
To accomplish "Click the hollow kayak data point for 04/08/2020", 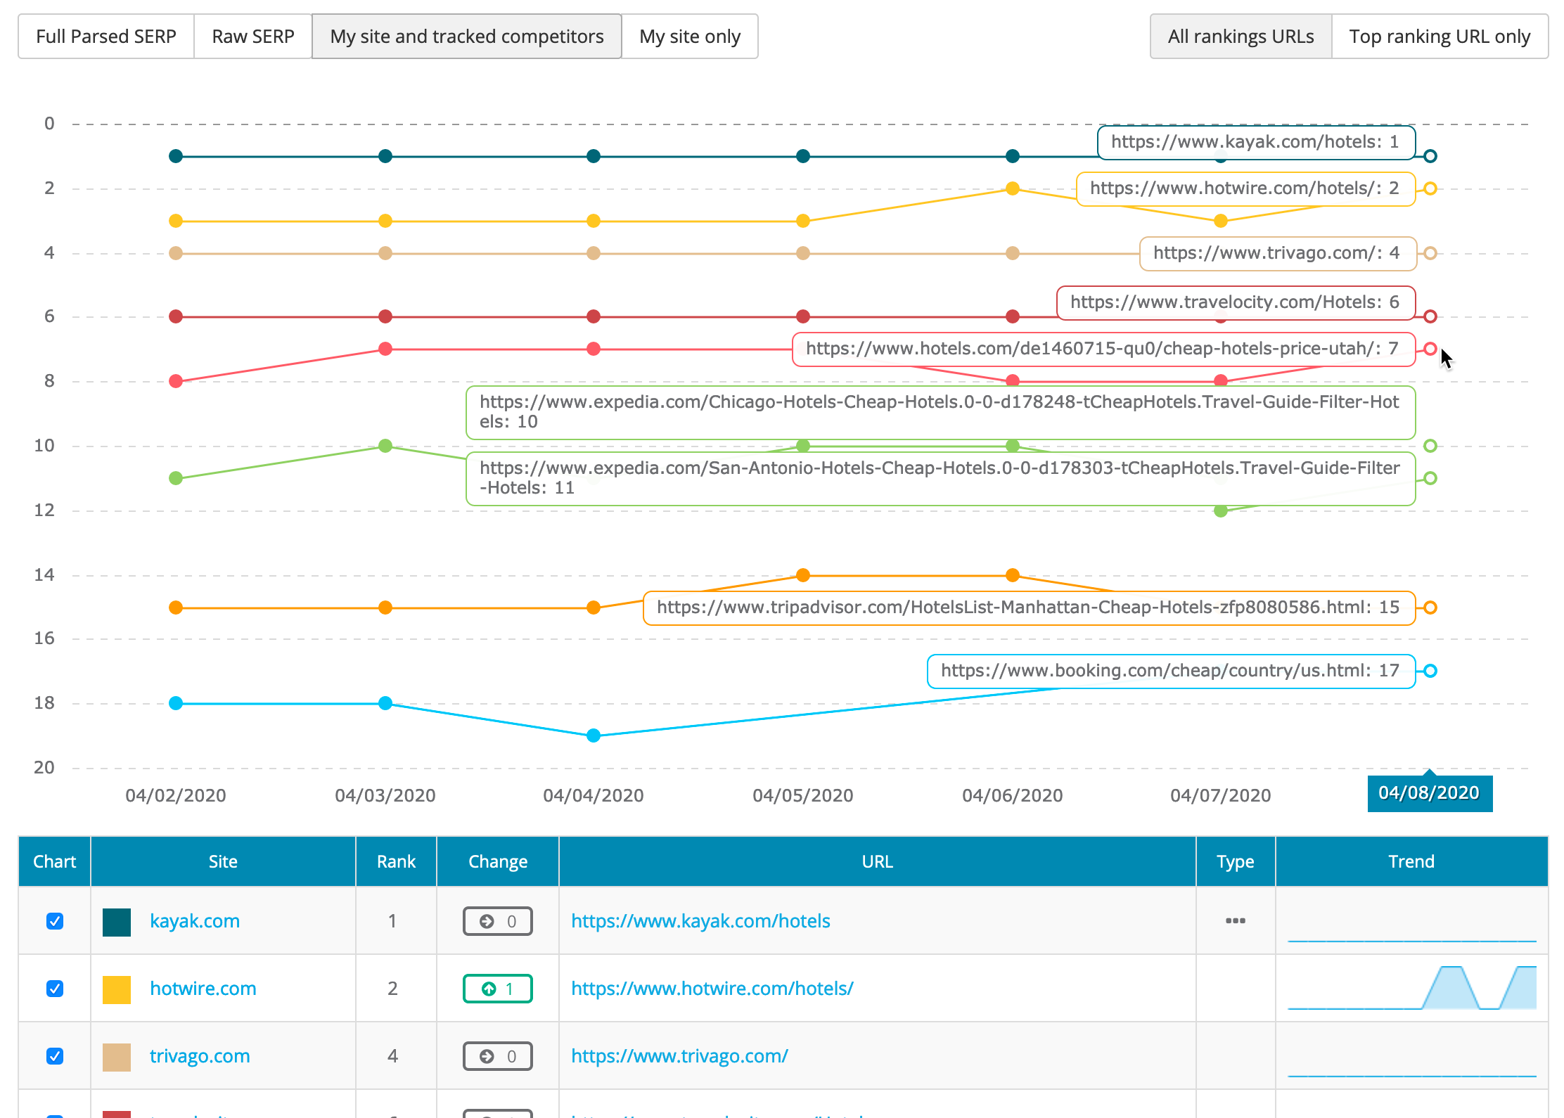I will 1430,156.
